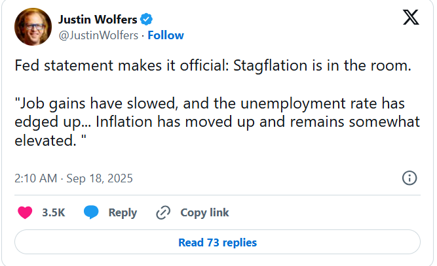Open the @JustinWolfers handle link
This screenshot has width=437, height=266.
(98, 35)
